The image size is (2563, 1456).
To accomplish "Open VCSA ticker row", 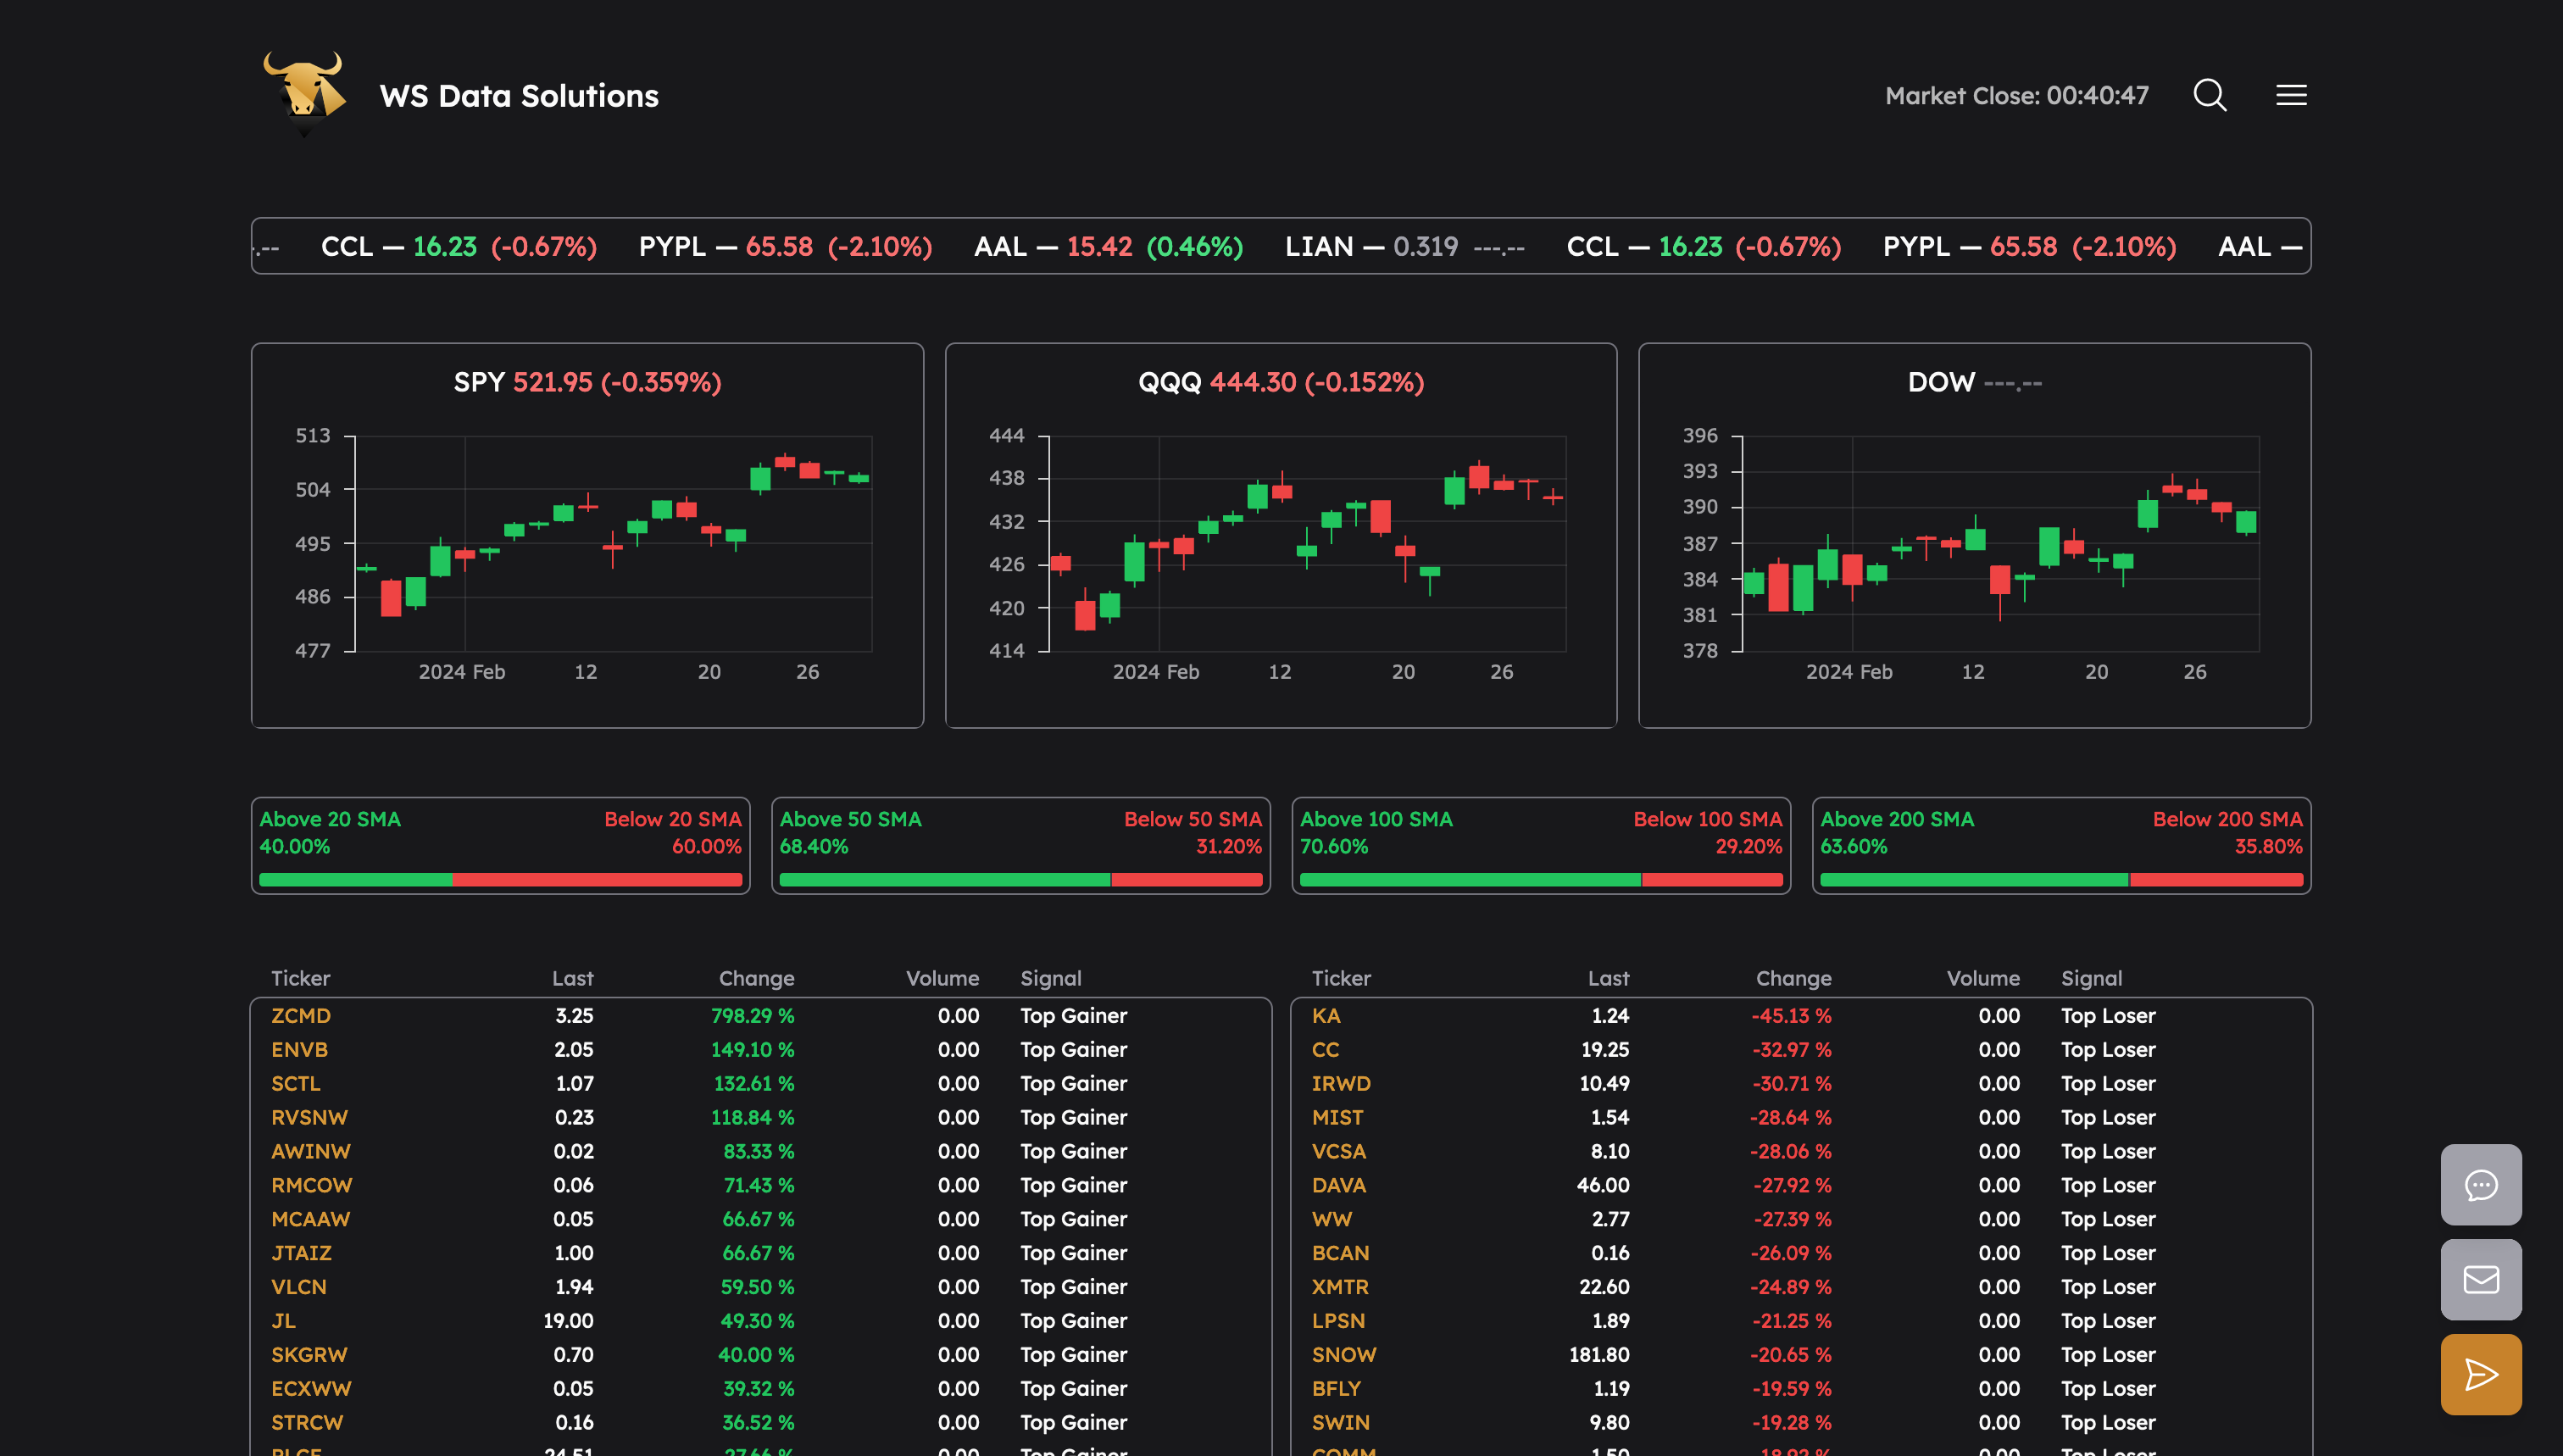I will click(x=1801, y=1152).
